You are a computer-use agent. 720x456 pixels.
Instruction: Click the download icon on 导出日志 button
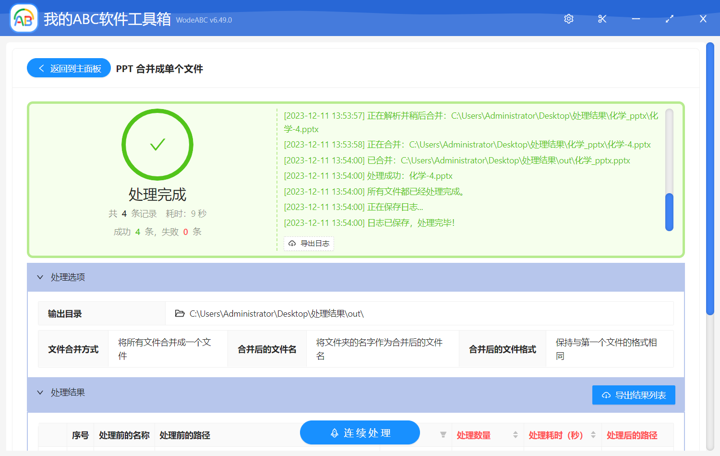tap(292, 244)
